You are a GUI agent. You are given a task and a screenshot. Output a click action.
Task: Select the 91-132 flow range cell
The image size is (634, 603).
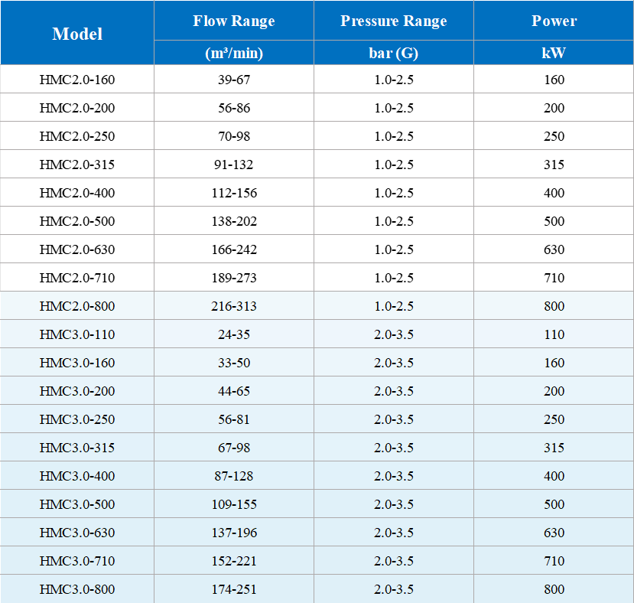coord(234,165)
